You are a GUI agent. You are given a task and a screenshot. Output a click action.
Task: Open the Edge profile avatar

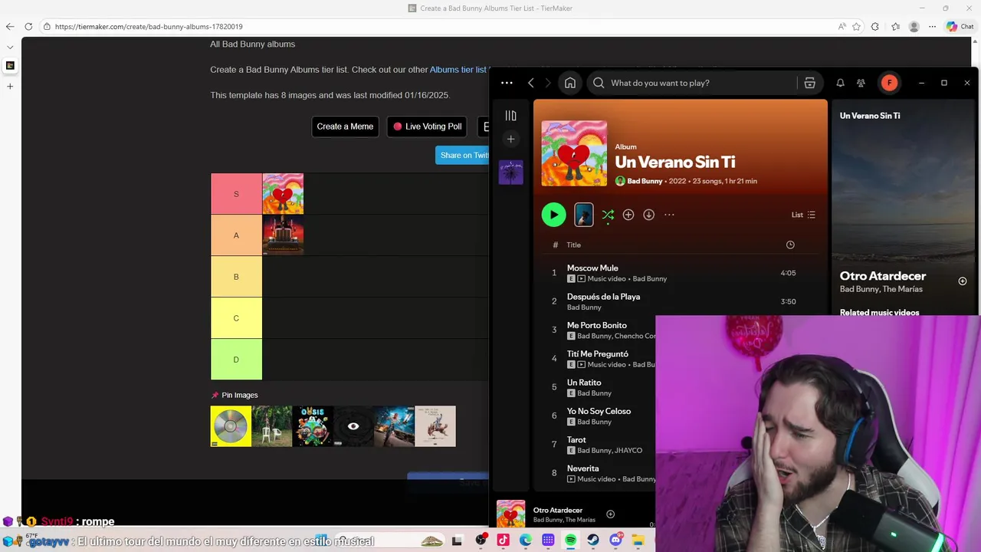914,26
